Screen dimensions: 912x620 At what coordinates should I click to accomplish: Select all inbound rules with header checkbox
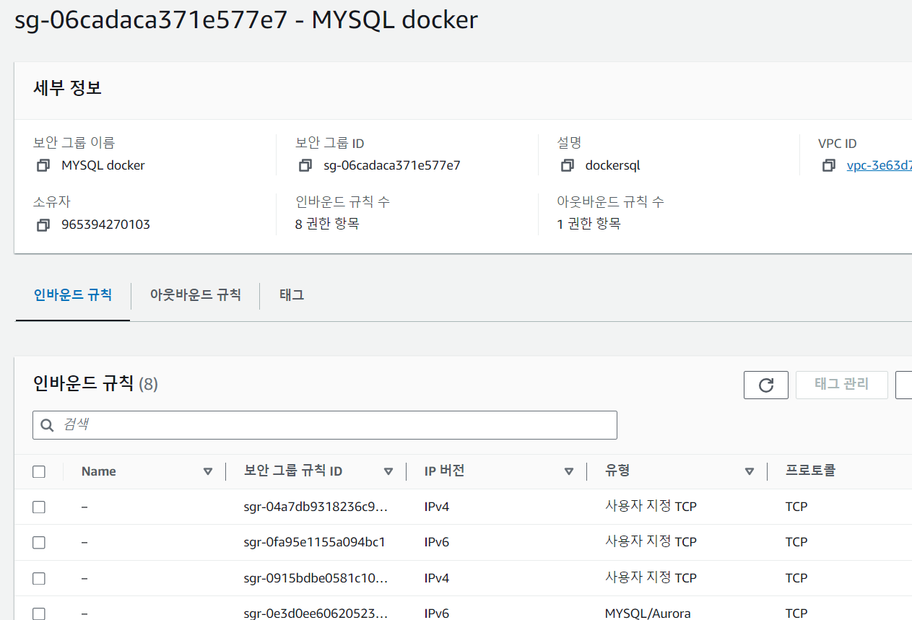tap(39, 471)
